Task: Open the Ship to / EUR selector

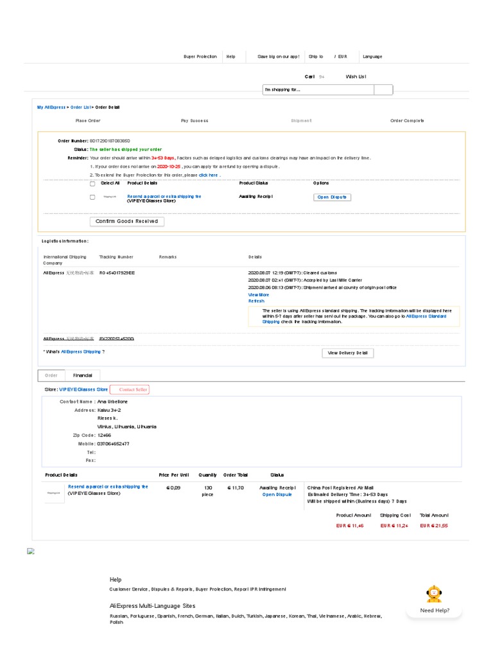Action: pos(328,57)
